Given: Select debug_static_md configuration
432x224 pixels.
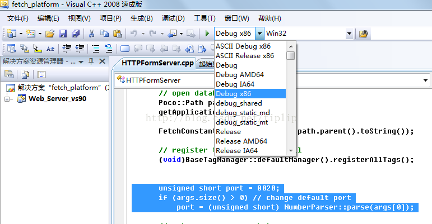Looking at the screenshot, I should (x=250, y=112).
